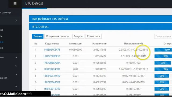Open request code 1782AX8A95DE
Viewport: 172px width, 97px height.
pos(52,82)
